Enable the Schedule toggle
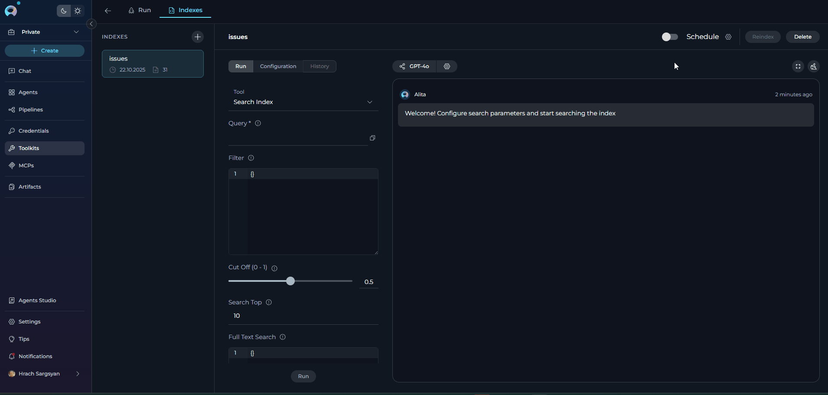Viewport: 828px width, 395px height. click(669, 37)
